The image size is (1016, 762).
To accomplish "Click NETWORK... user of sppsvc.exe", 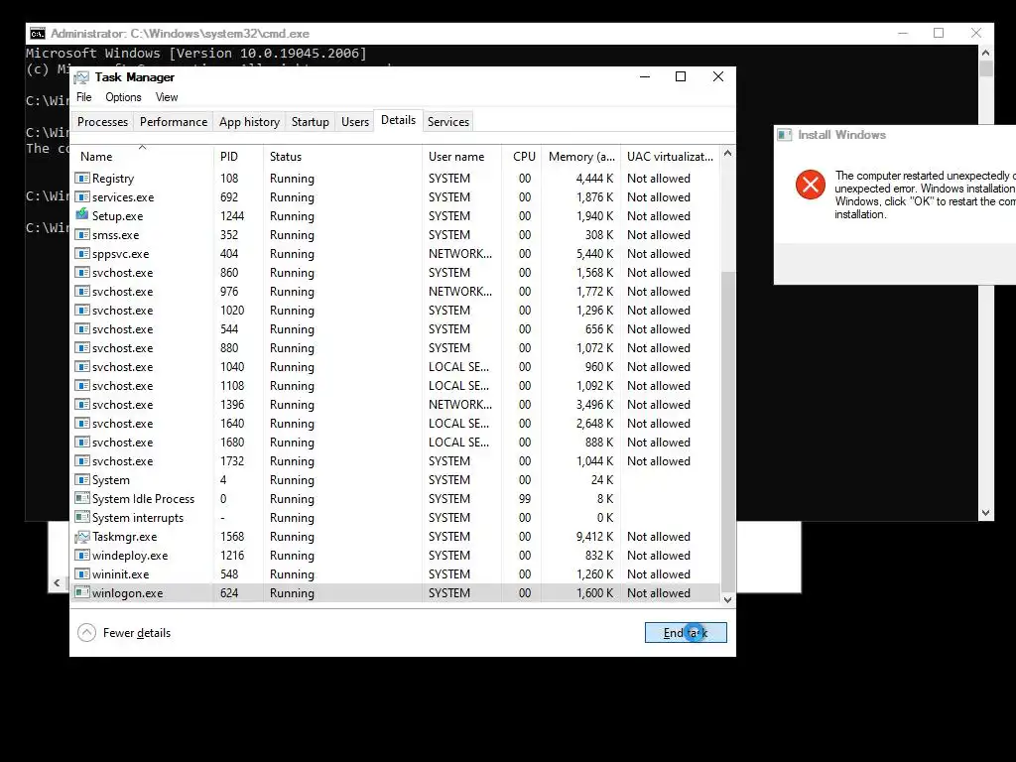I will coord(460,253).
